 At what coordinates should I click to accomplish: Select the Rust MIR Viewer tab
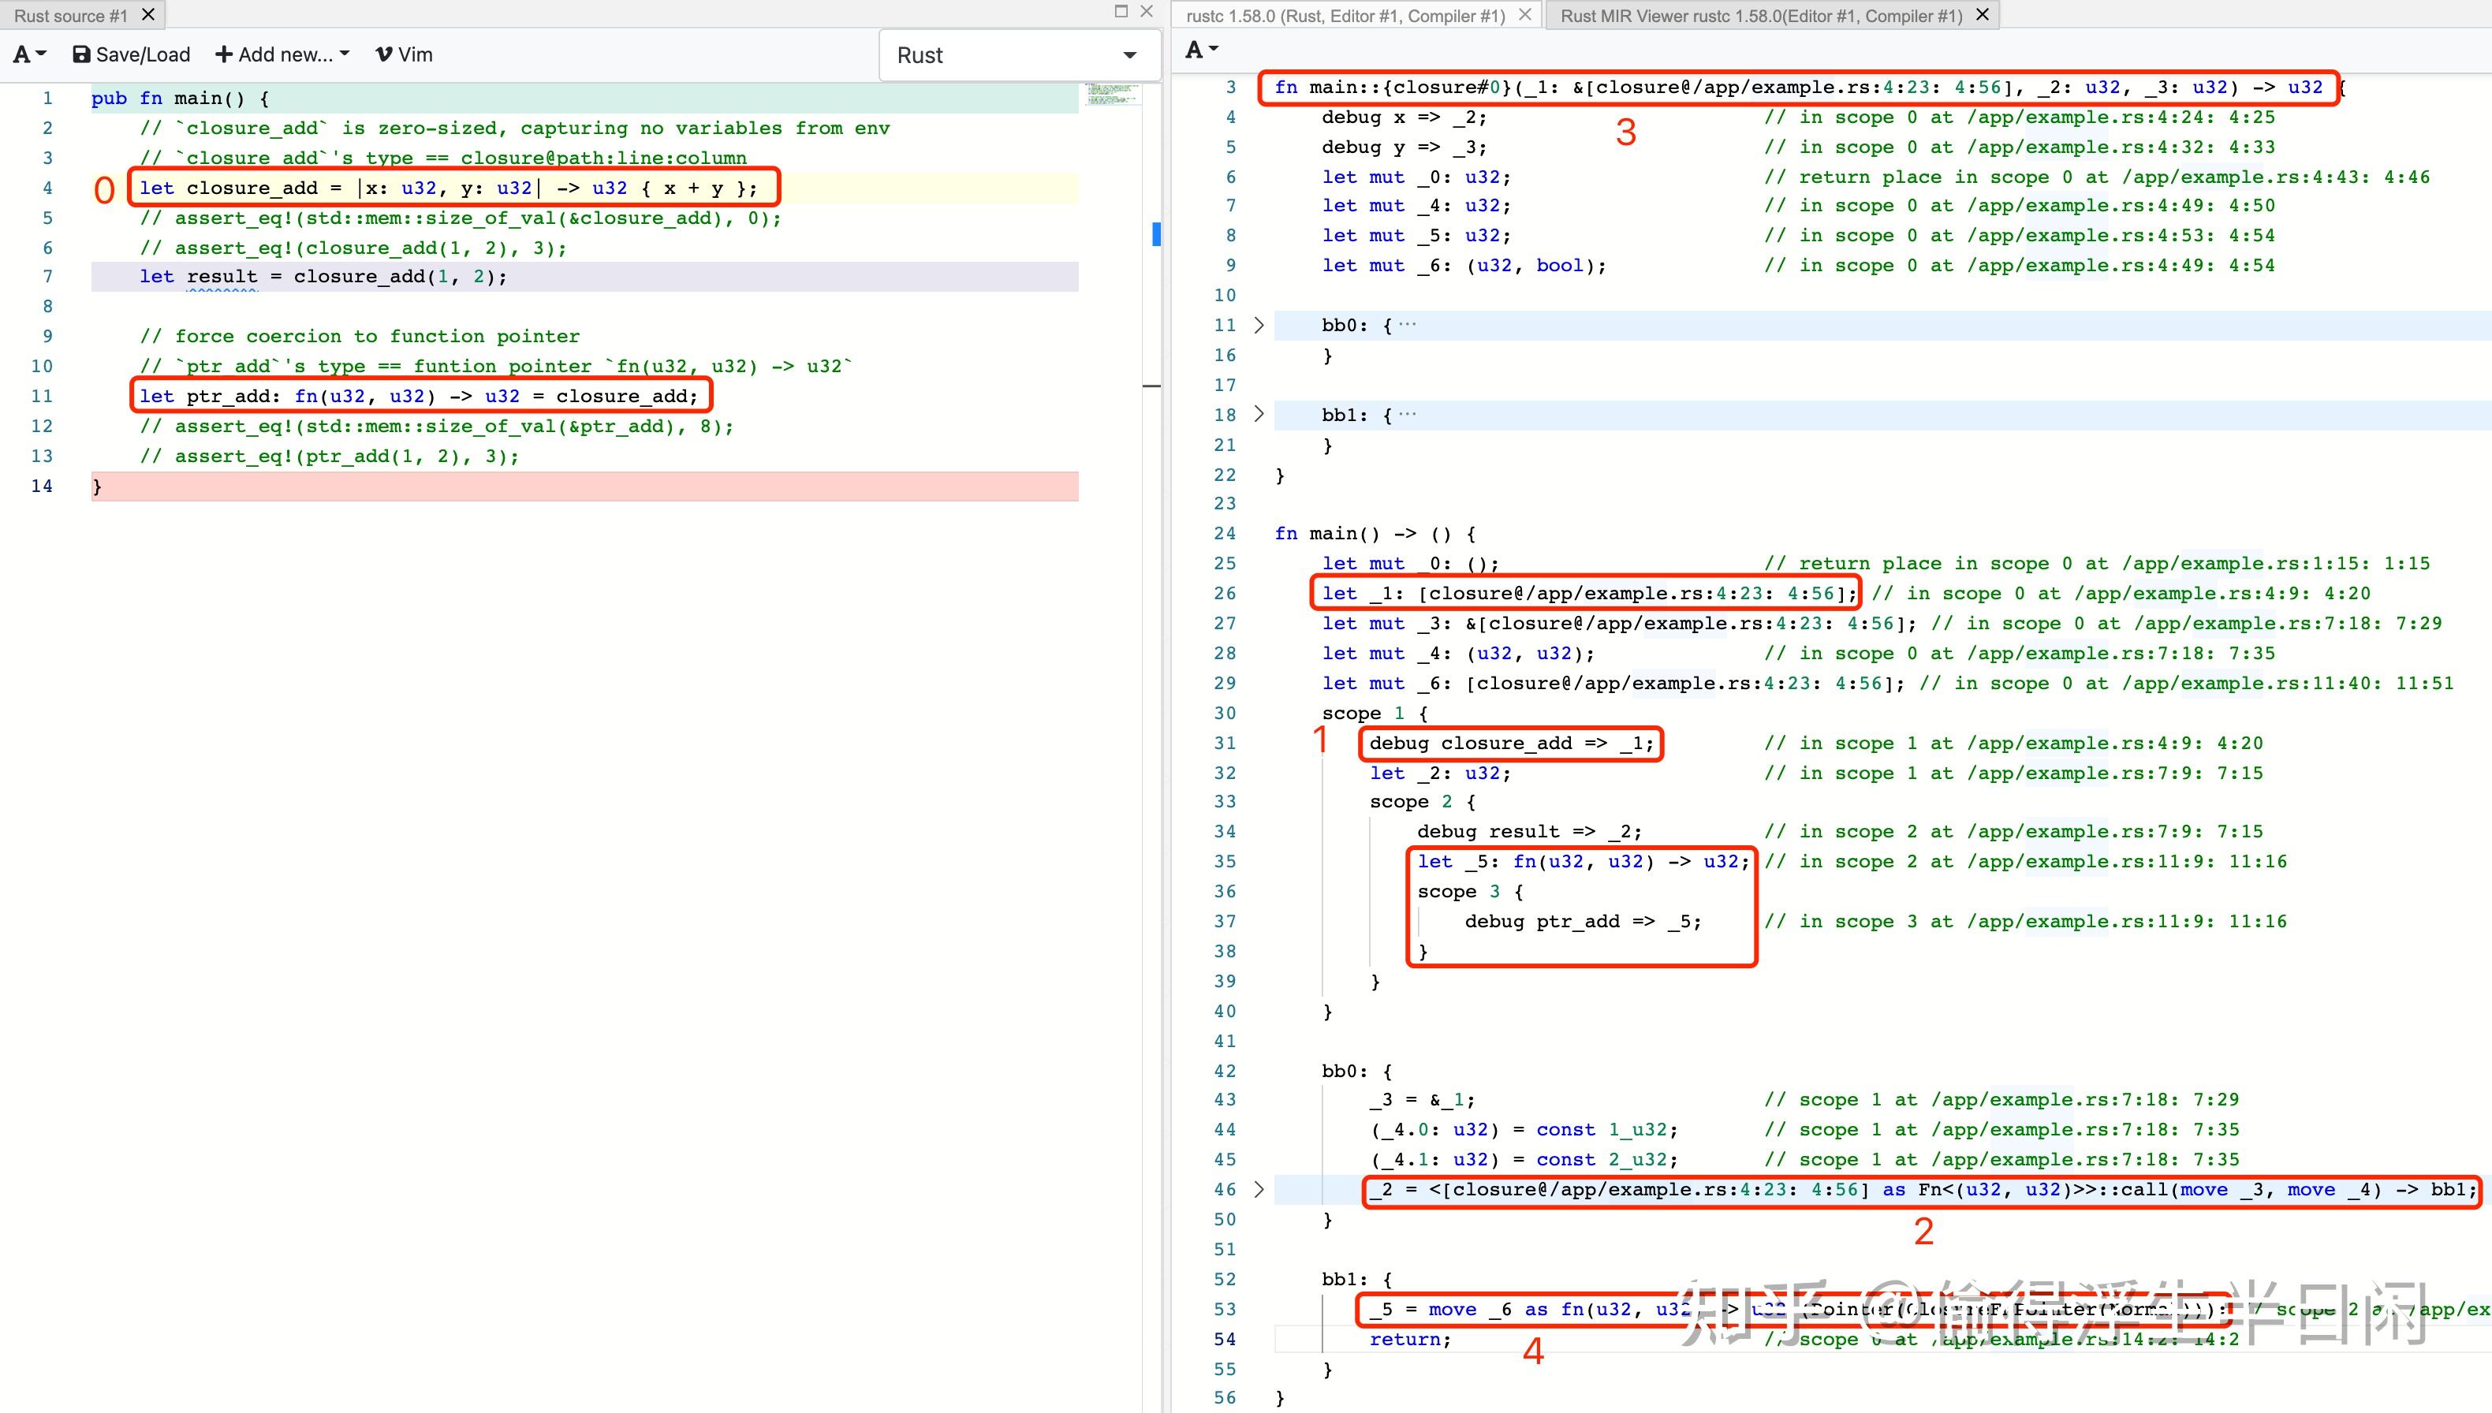(x=1760, y=16)
